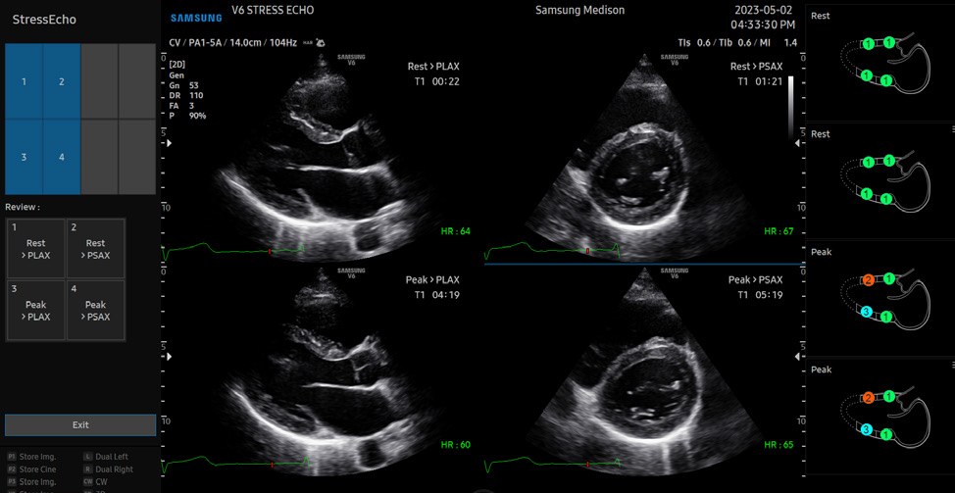Image resolution: width=955 pixels, height=493 pixels.
Task: Toggle blue grid cell number 4
Action: (x=62, y=157)
